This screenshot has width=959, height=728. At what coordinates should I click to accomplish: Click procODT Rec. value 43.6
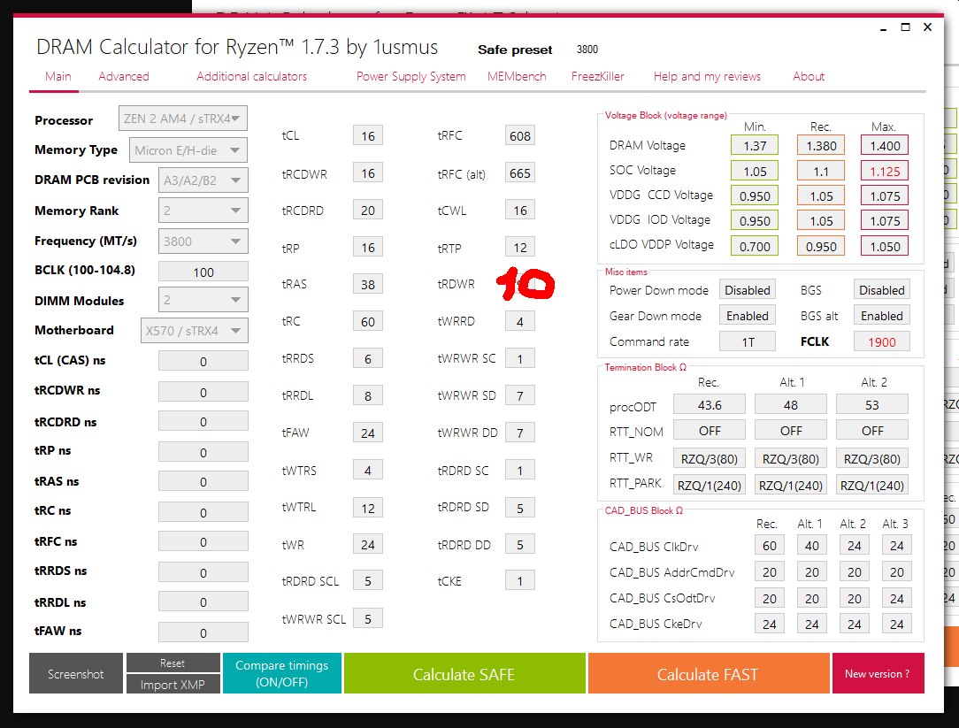coord(710,405)
